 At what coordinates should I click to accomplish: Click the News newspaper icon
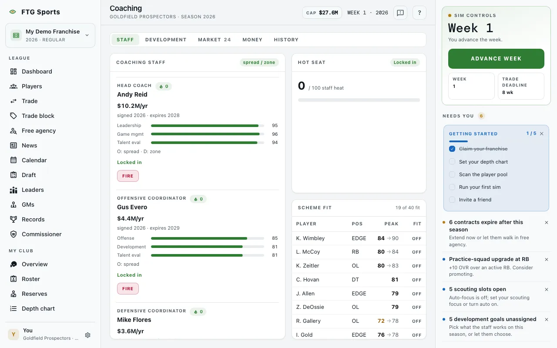13,145
